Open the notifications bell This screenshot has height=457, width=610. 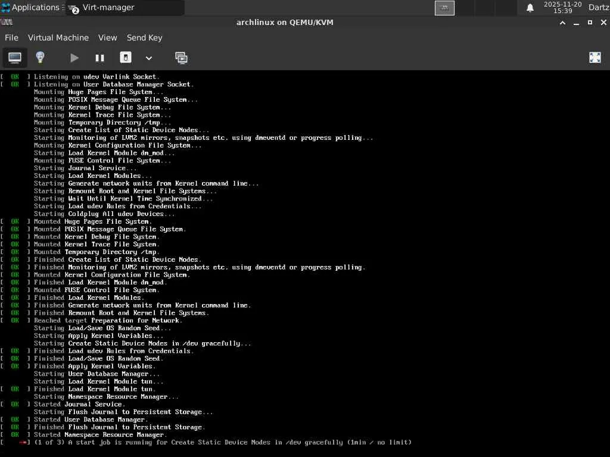tap(530, 8)
